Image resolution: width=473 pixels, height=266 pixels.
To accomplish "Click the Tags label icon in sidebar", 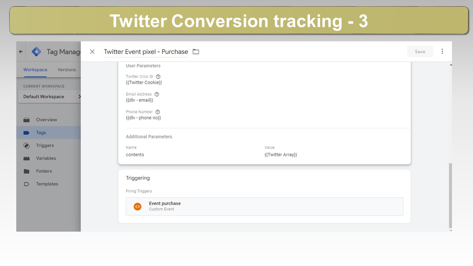I will click(26, 133).
